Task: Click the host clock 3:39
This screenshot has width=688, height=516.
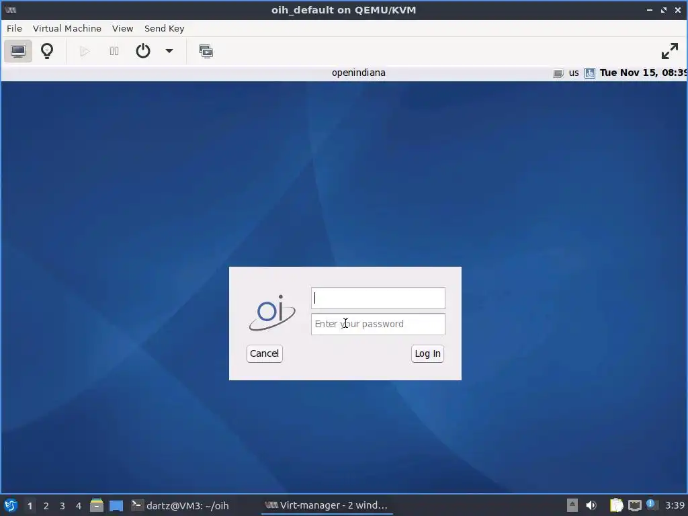Action: (675, 505)
